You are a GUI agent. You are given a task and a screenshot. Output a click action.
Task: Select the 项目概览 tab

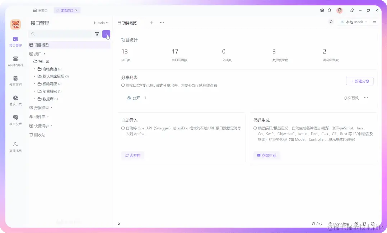click(129, 22)
